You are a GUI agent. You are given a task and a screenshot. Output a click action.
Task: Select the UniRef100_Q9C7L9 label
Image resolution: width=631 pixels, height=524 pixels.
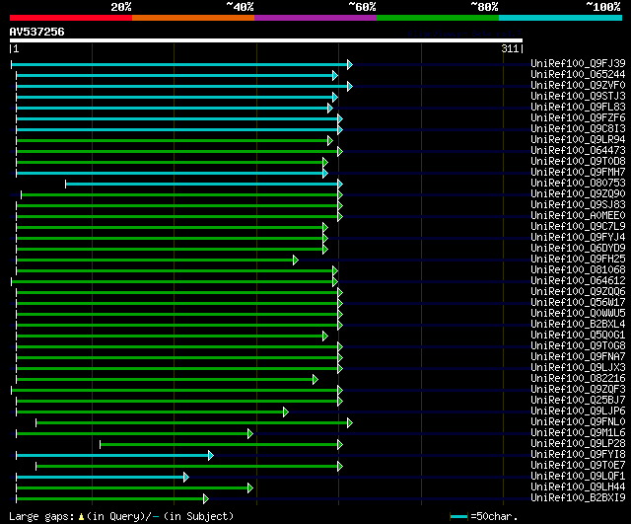pyautogui.click(x=578, y=226)
